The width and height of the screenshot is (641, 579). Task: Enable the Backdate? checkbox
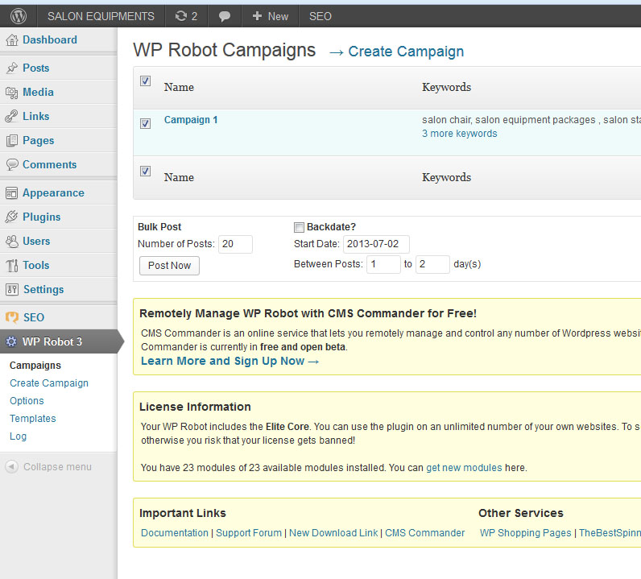(299, 227)
